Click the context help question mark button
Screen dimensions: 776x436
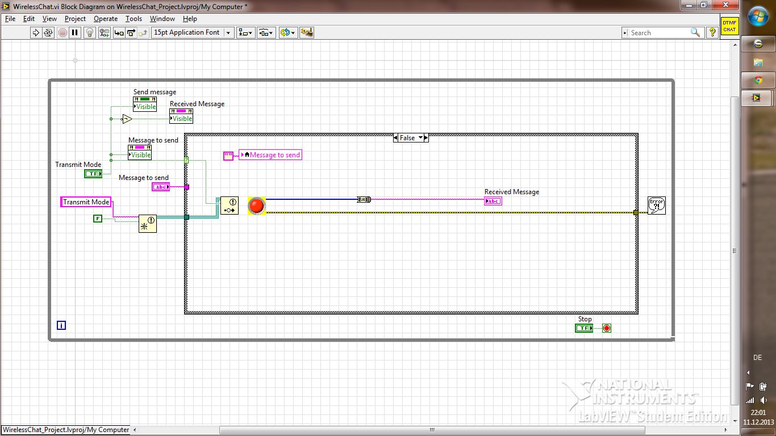point(712,33)
